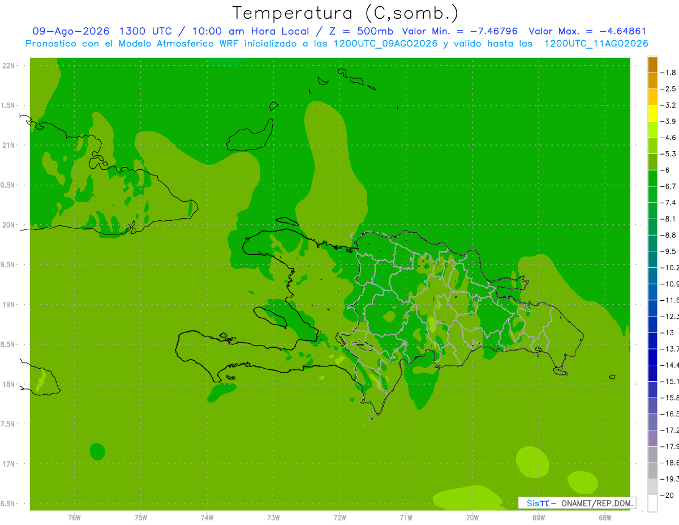Click the '69W' longitude label
Image resolution: width=679 pixels, height=525 pixels.
[538, 517]
